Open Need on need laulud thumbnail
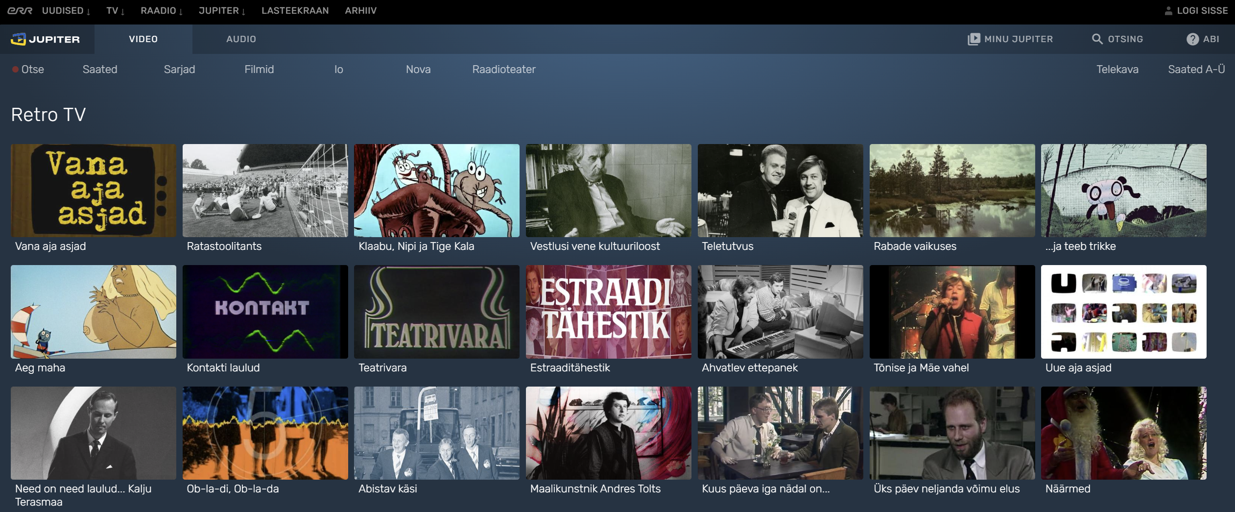This screenshot has width=1235, height=512. [x=94, y=433]
